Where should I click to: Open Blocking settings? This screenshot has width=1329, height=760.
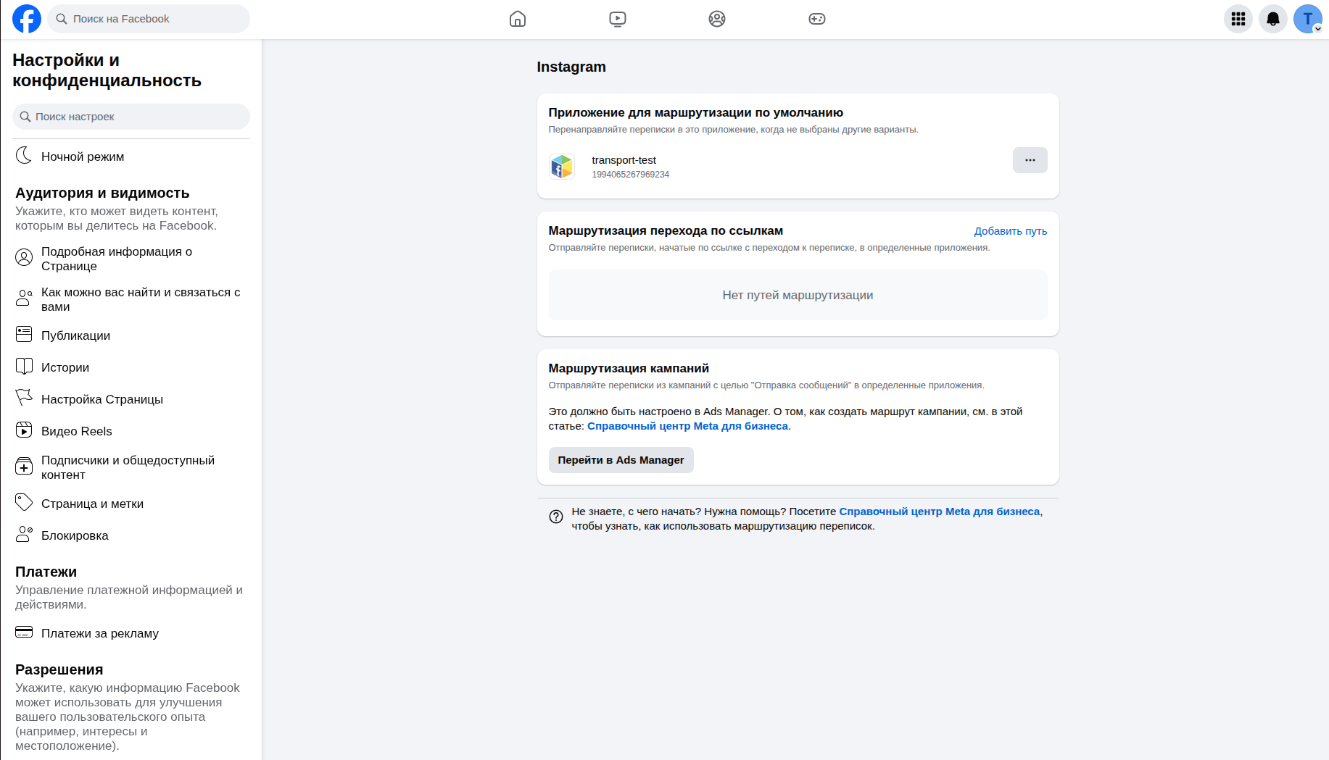(x=131, y=535)
